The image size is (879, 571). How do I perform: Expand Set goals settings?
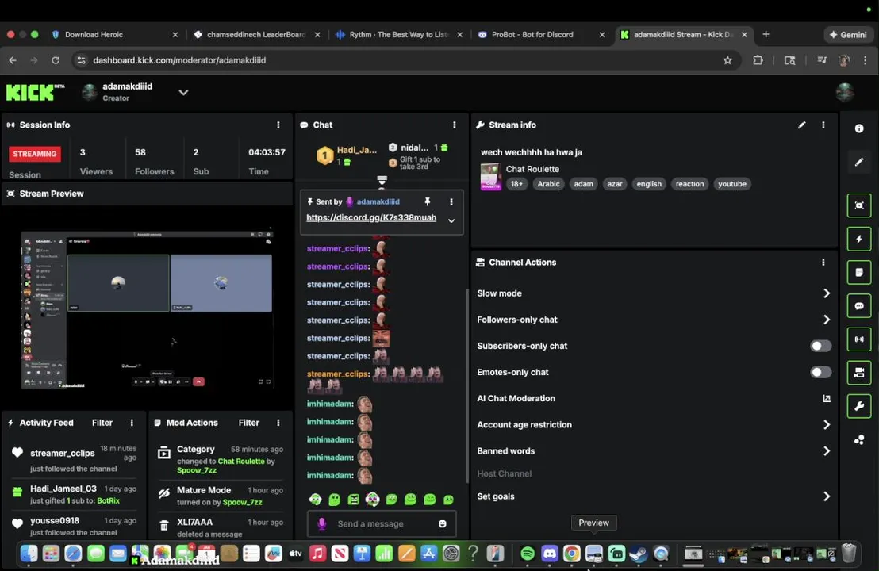(827, 496)
